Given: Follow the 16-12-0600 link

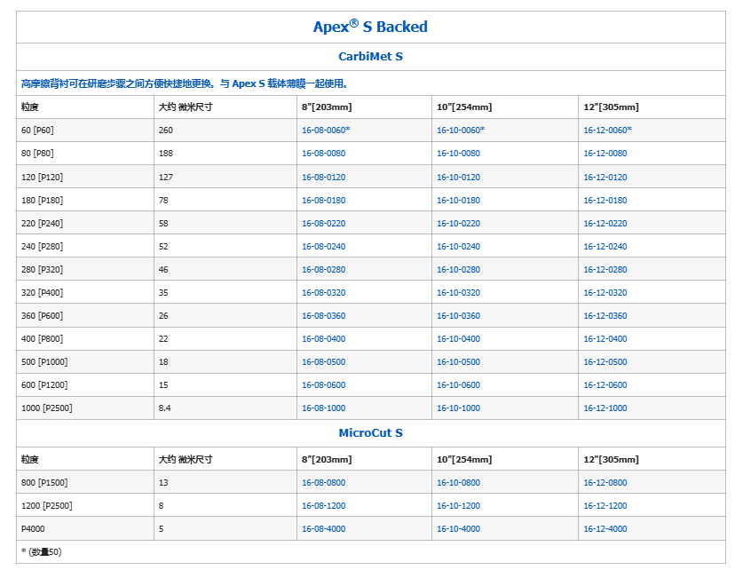Looking at the screenshot, I should (605, 384).
